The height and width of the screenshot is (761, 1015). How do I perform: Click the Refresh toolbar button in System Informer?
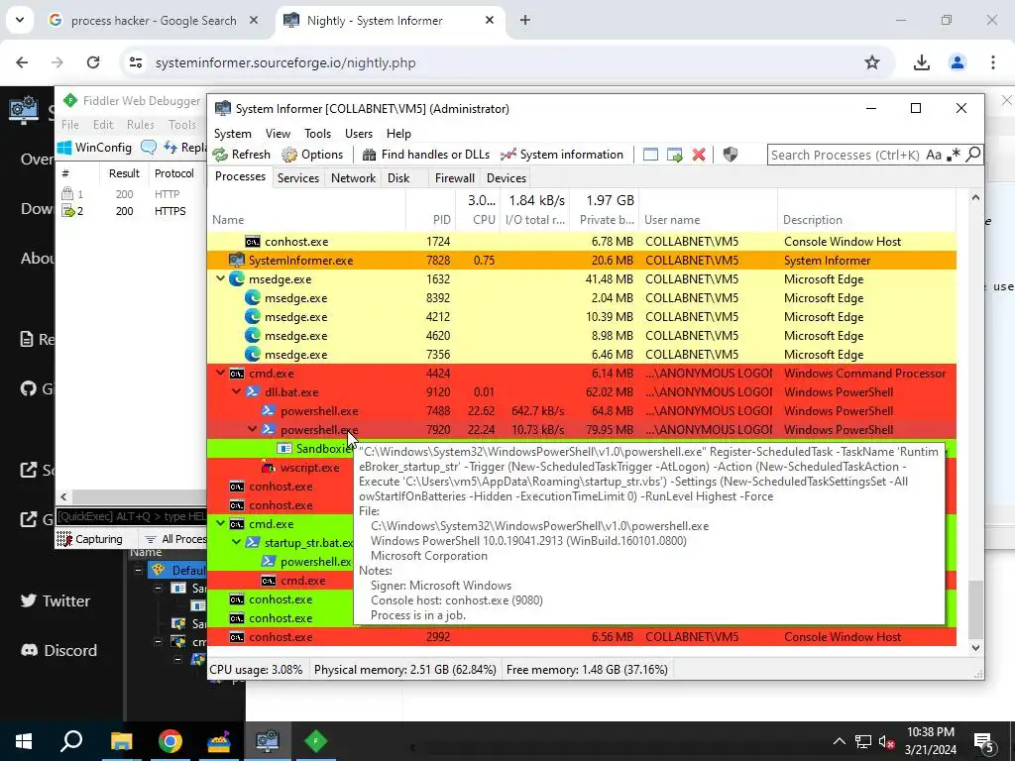coord(242,155)
